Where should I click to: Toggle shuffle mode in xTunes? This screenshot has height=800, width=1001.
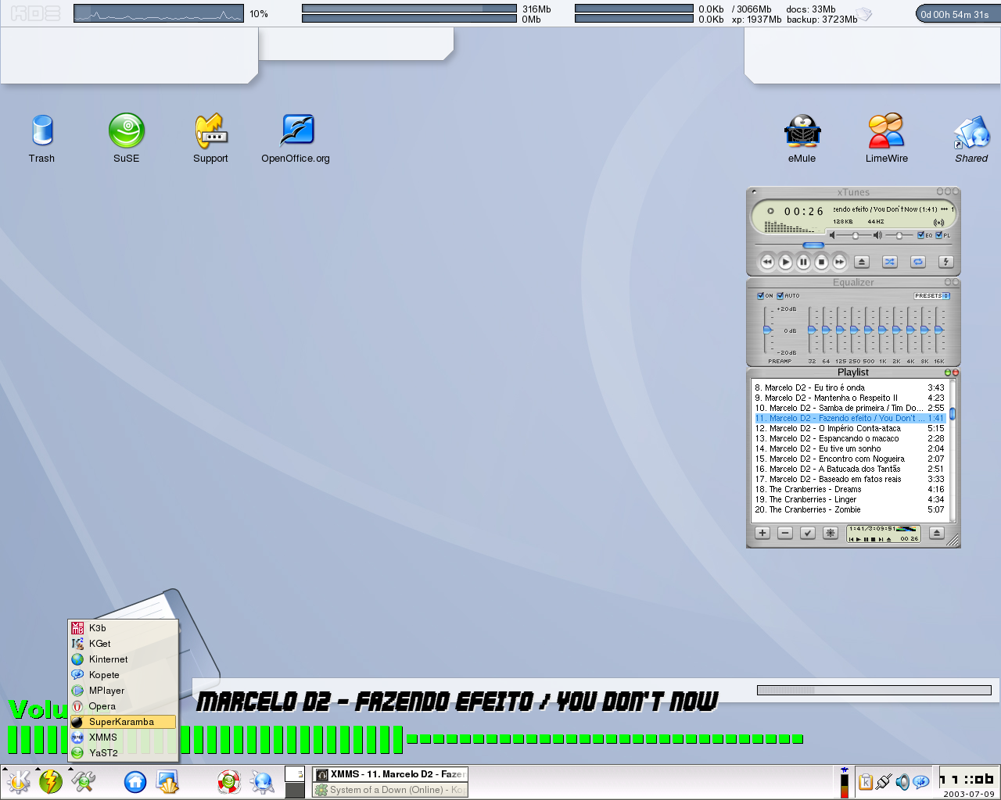(x=889, y=262)
